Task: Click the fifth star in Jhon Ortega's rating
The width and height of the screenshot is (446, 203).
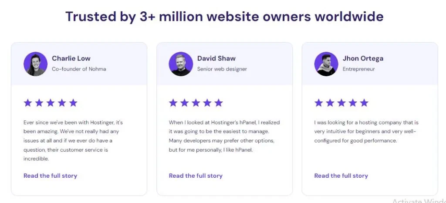Action: [364, 103]
